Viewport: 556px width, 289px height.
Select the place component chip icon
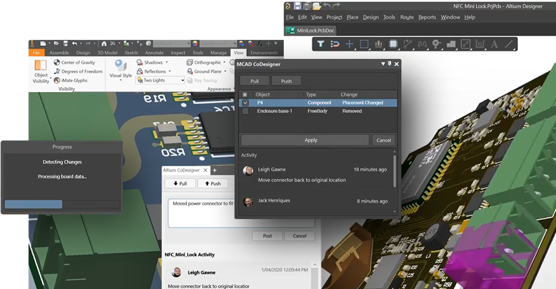coord(393,44)
